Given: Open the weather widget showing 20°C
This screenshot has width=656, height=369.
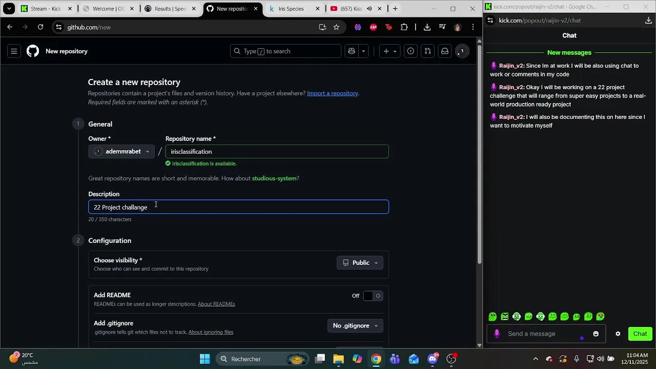Looking at the screenshot, I should (24, 359).
